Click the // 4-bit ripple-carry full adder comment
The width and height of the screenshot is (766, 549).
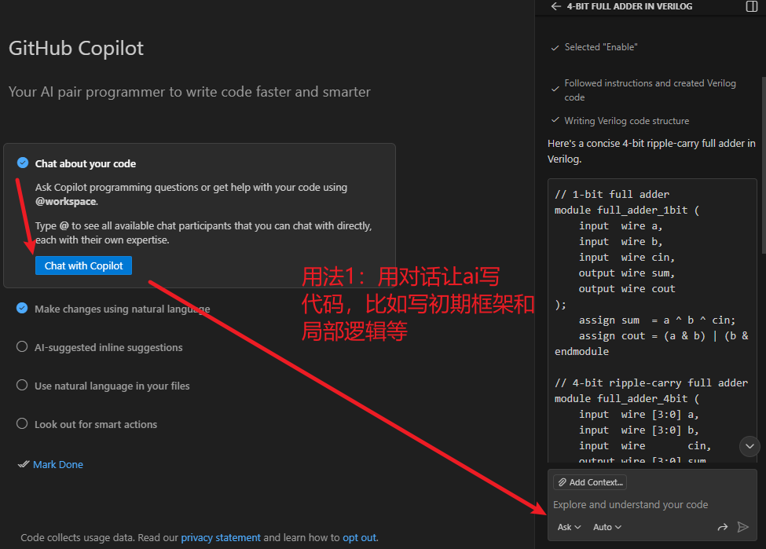tap(651, 383)
